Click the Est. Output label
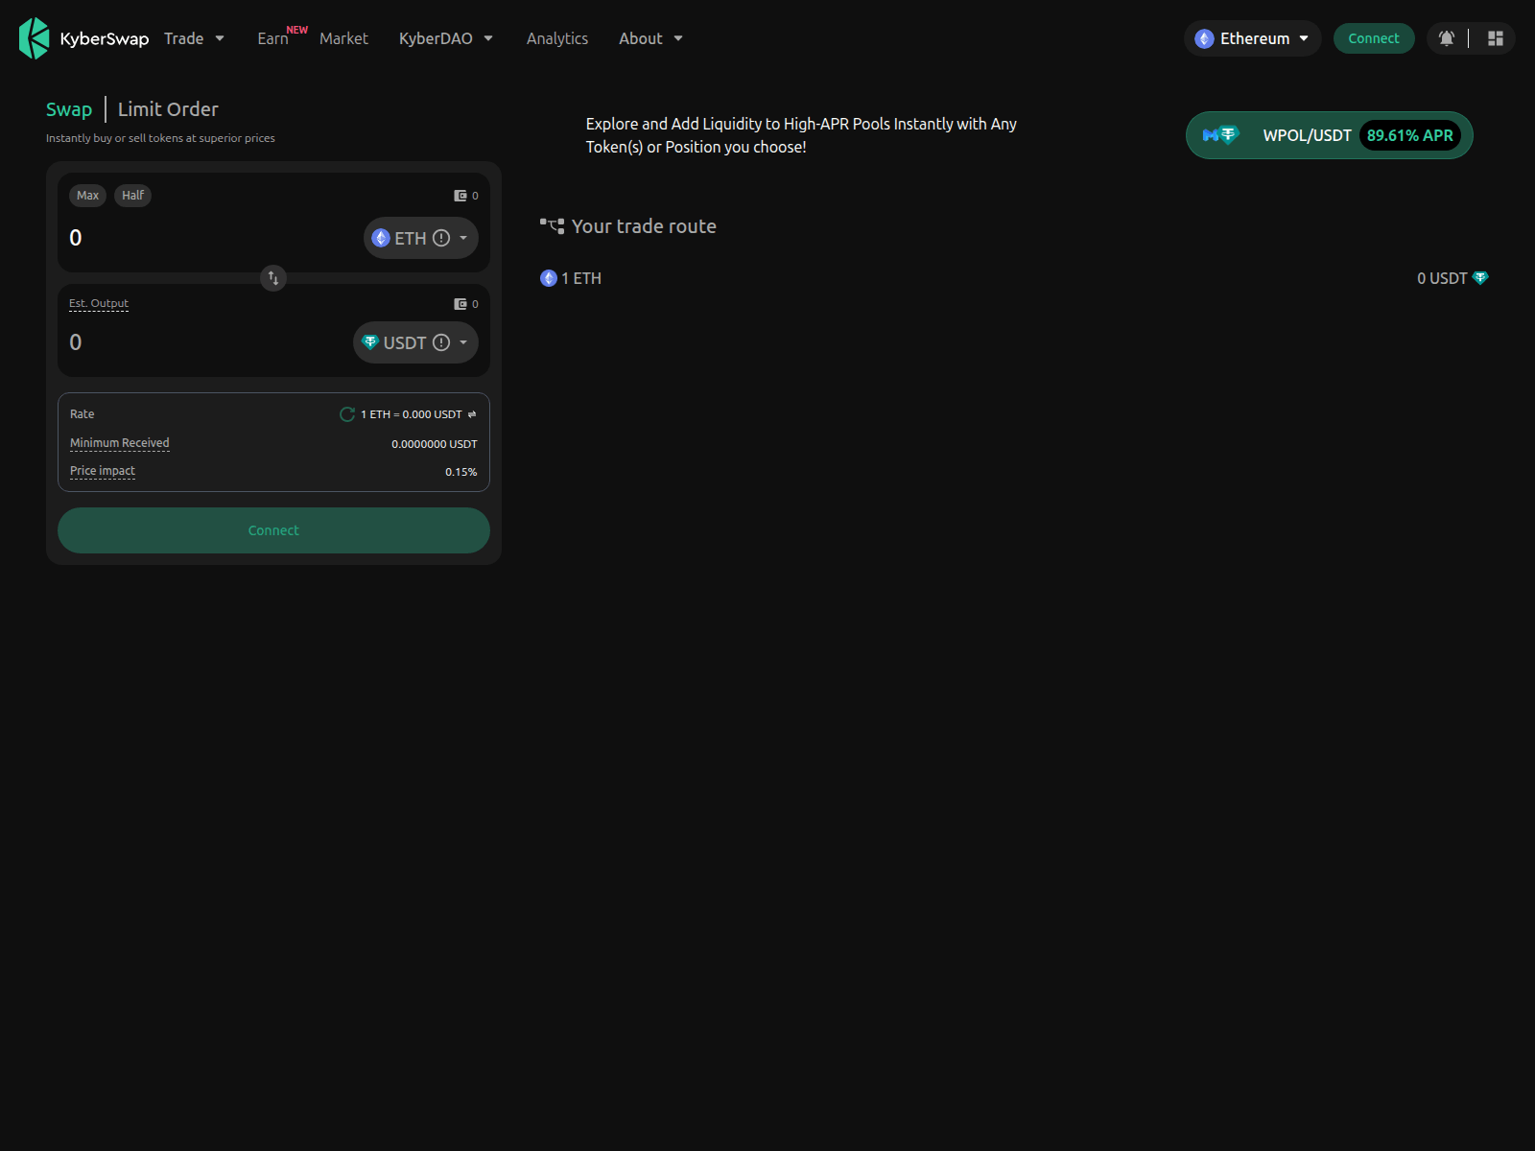The height and width of the screenshot is (1151, 1535). 99,303
